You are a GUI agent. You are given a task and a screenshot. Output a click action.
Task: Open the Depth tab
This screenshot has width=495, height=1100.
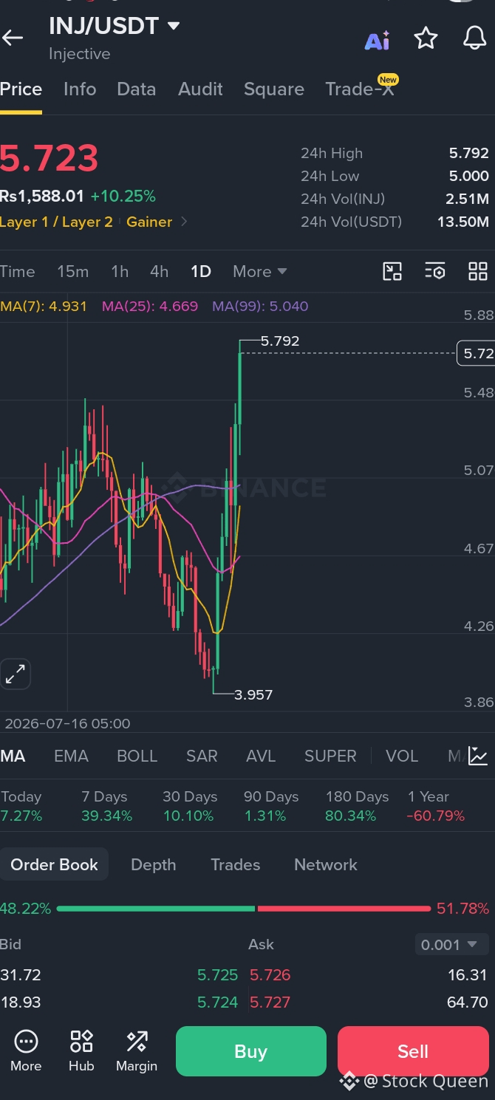(x=153, y=864)
